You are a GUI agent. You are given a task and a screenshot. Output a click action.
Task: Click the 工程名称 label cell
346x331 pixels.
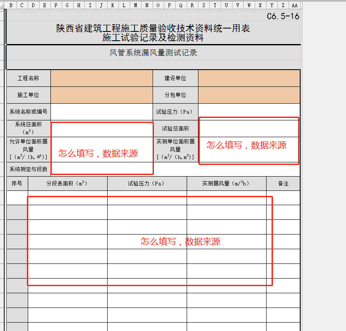29,78
